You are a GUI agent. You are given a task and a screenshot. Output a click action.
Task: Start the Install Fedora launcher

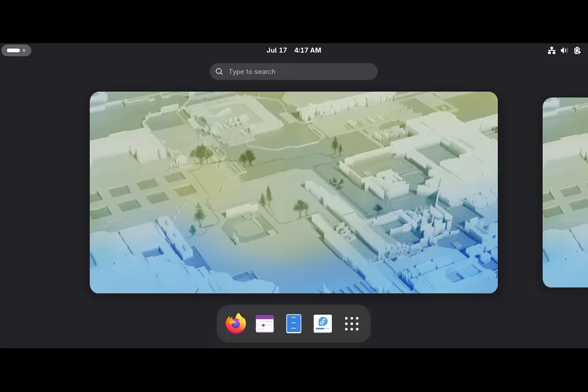coord(323,323)
